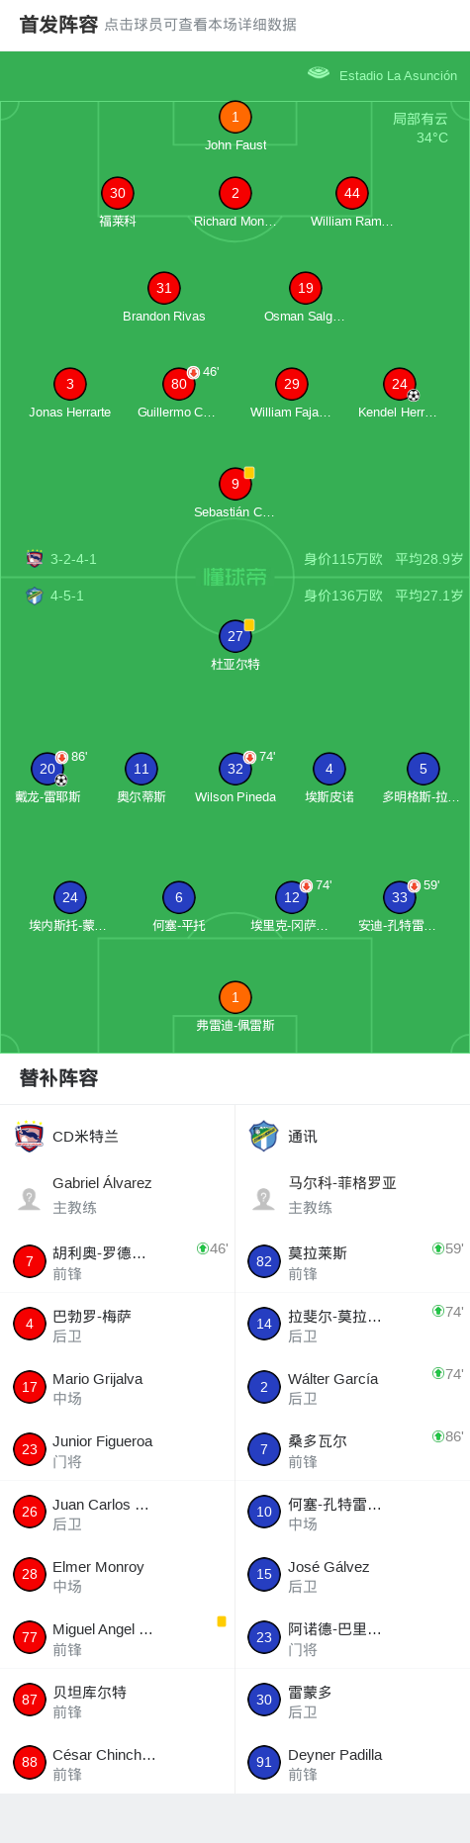
Task: Open substitute 82 莫拉莱斯 row
Action: pyautogui.click(x=352, y=1261)
